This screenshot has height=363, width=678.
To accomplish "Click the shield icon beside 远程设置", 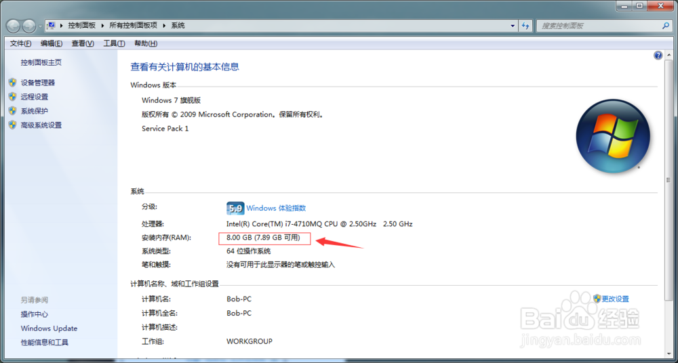I will pyautogui.click(x=12, y=97).
